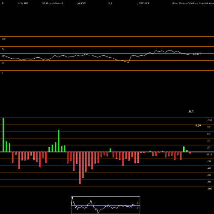Click the SI & MR header text
Screen dimensions: 214x214
tap(23, 3)
